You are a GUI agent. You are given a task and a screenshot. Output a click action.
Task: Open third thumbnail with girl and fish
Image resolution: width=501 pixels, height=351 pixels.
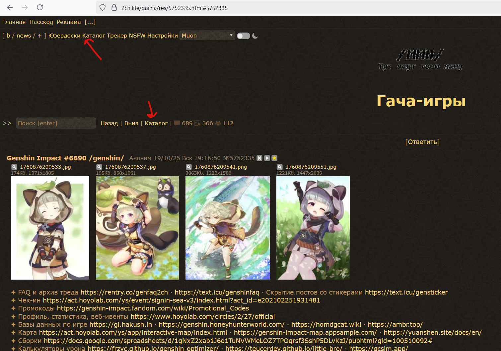pyautogui.click(x=228, y=228)
